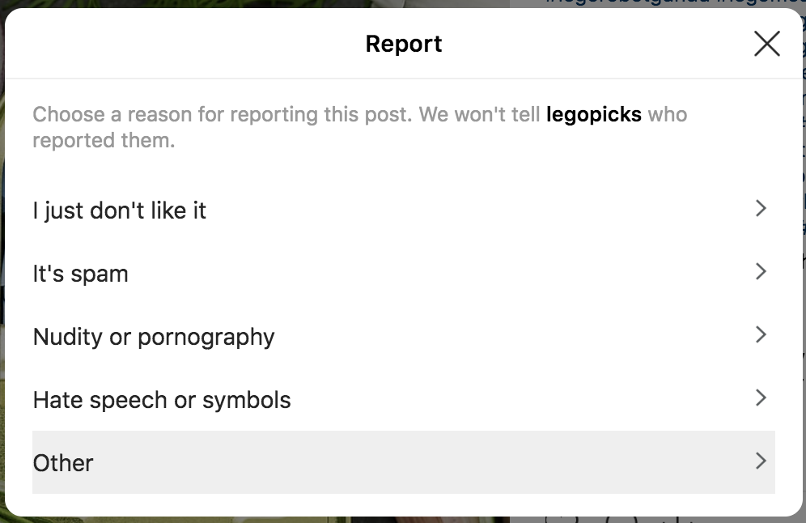The image size is (806, 523).
Task: Click the chevron on the Nudity or pornography row
Action: click(761, 335)
